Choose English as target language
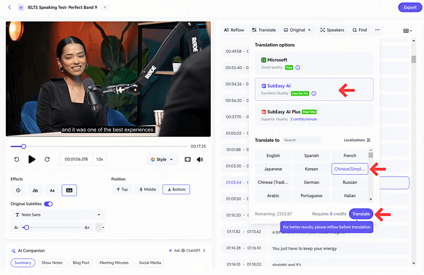 coord(273,156)
